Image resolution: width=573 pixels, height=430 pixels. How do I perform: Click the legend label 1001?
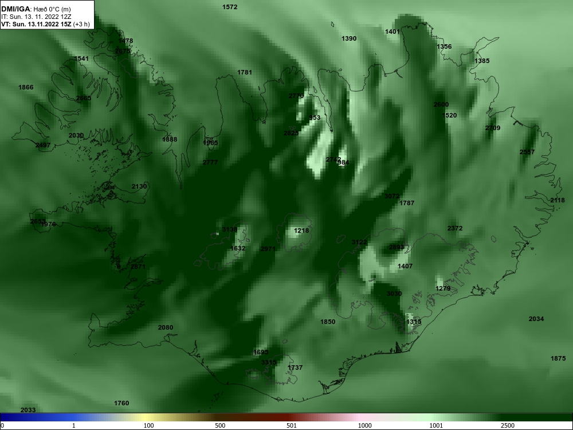(436, 425)
